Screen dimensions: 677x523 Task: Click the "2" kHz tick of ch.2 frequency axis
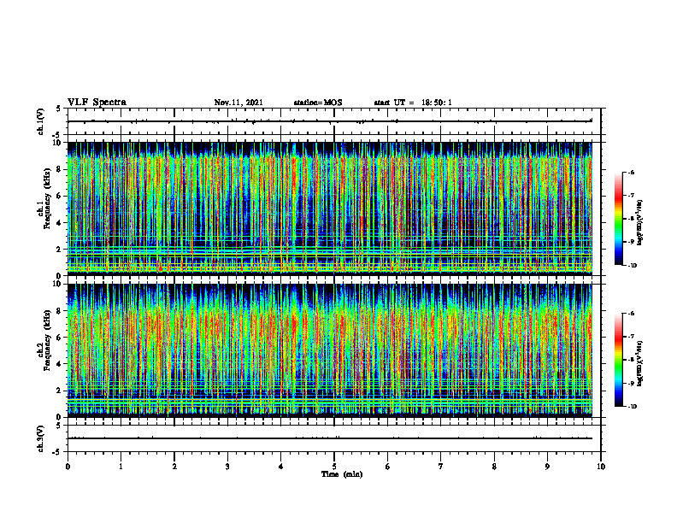pos(59,391)
